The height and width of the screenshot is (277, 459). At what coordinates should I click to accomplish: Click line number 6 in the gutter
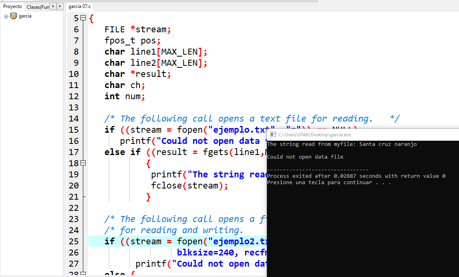tap(76, 29)
